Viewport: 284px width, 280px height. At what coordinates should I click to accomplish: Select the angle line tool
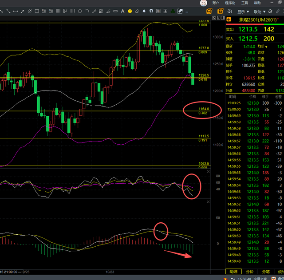pos(108,11)
